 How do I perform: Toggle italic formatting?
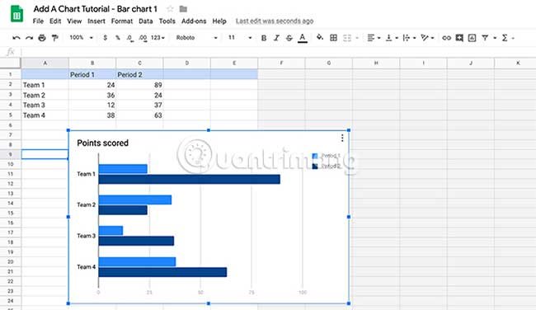(276, 38)
